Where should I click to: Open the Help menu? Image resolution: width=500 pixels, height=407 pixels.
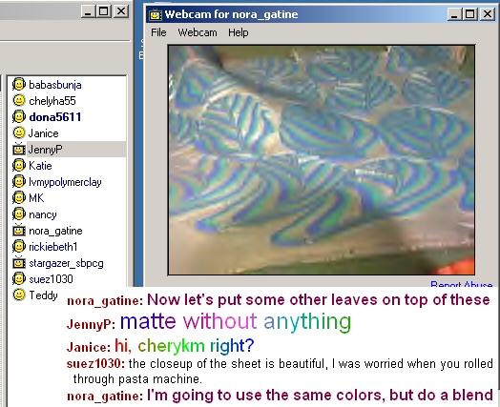(x=239, y=32)
